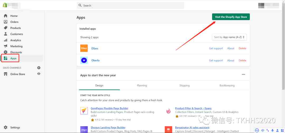Click the Sparq flame app icon
285x133 pixels.
(168, 111)
